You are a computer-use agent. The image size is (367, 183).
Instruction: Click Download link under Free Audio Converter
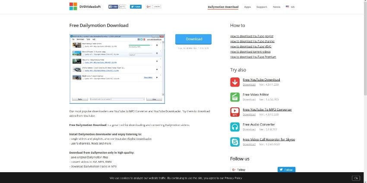(x=249, y=129)
